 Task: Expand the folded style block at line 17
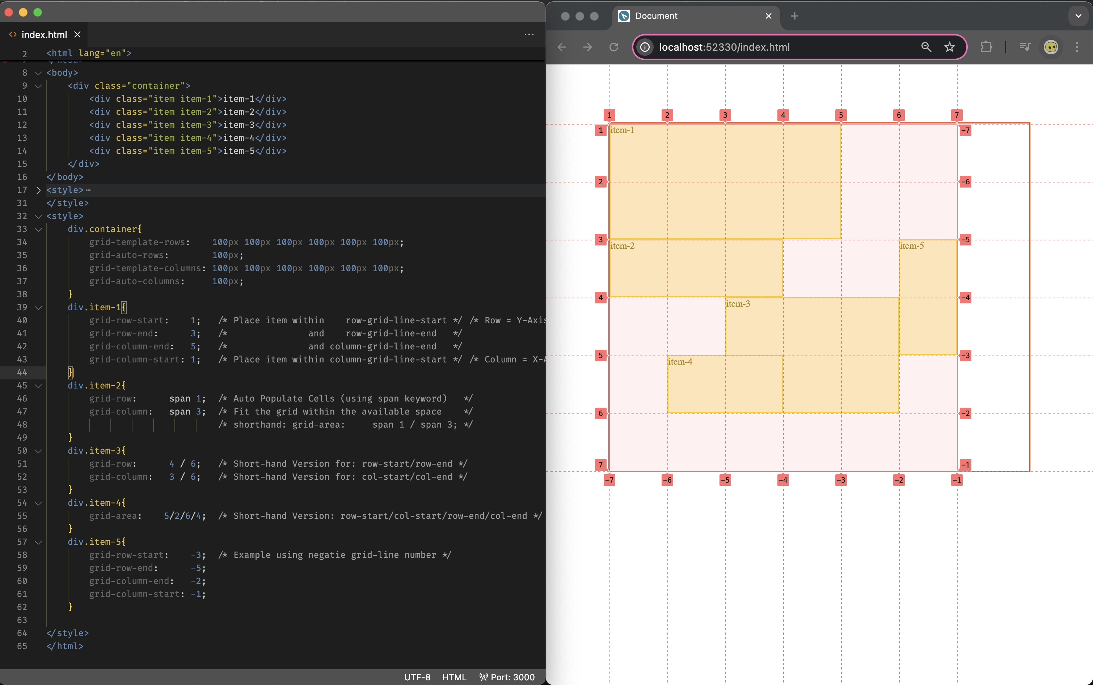[38, 190]
